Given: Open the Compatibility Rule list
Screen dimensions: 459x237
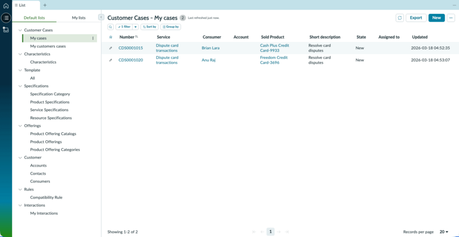Looking at the screenshot, I should click(46, 197).
